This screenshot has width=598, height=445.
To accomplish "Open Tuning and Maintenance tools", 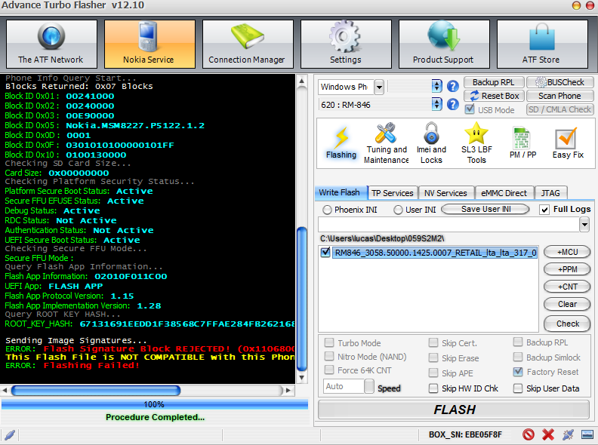I will [387, 143].
